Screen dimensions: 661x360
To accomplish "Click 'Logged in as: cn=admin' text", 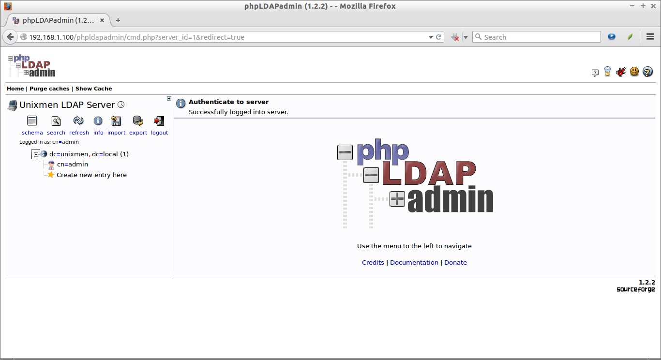I will point(49,142).
